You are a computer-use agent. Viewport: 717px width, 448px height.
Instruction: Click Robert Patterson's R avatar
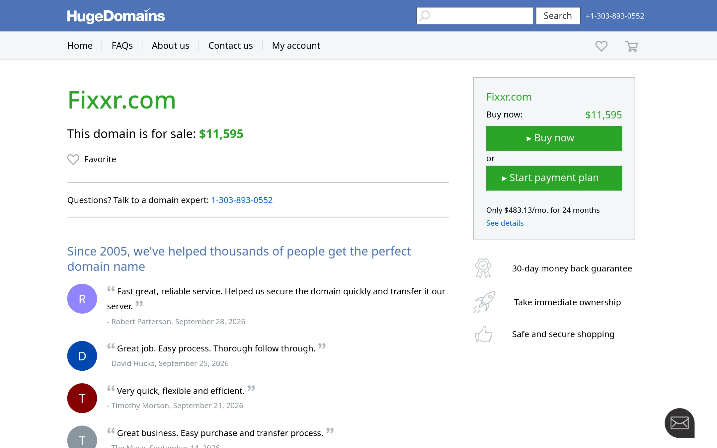(82, 299)
